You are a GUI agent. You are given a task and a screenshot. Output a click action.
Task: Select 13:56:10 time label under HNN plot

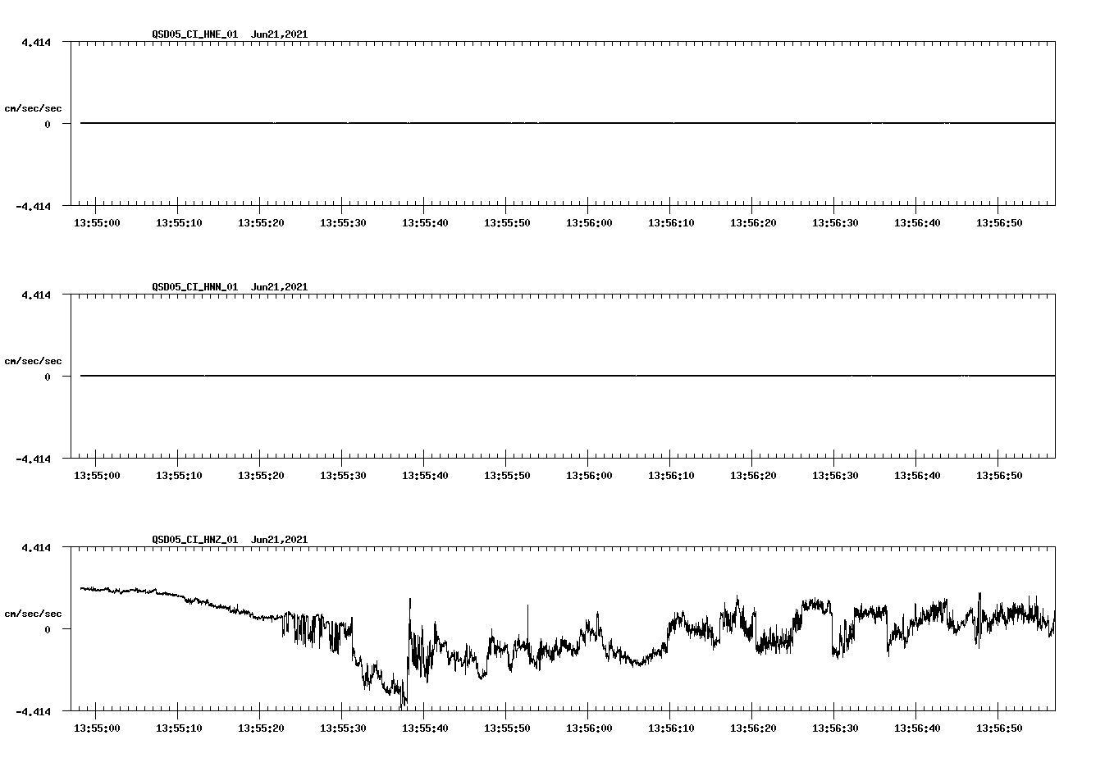pyautogui.click(x=671, y=476)
